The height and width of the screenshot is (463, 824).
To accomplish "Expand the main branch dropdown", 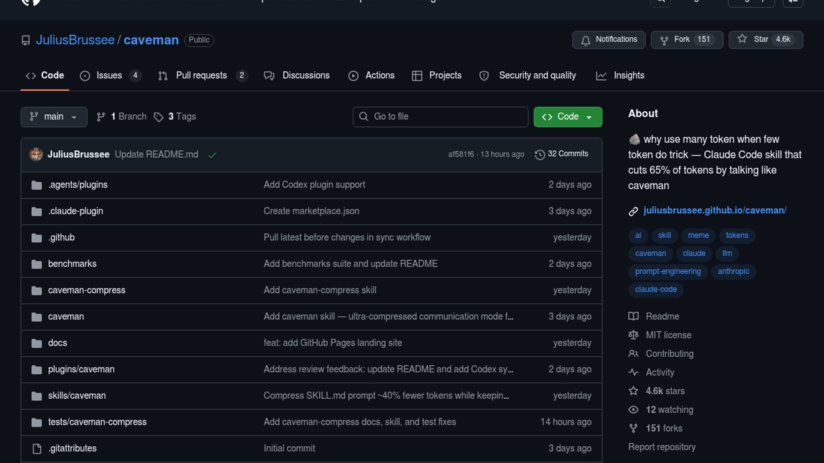I will point(54,117).
